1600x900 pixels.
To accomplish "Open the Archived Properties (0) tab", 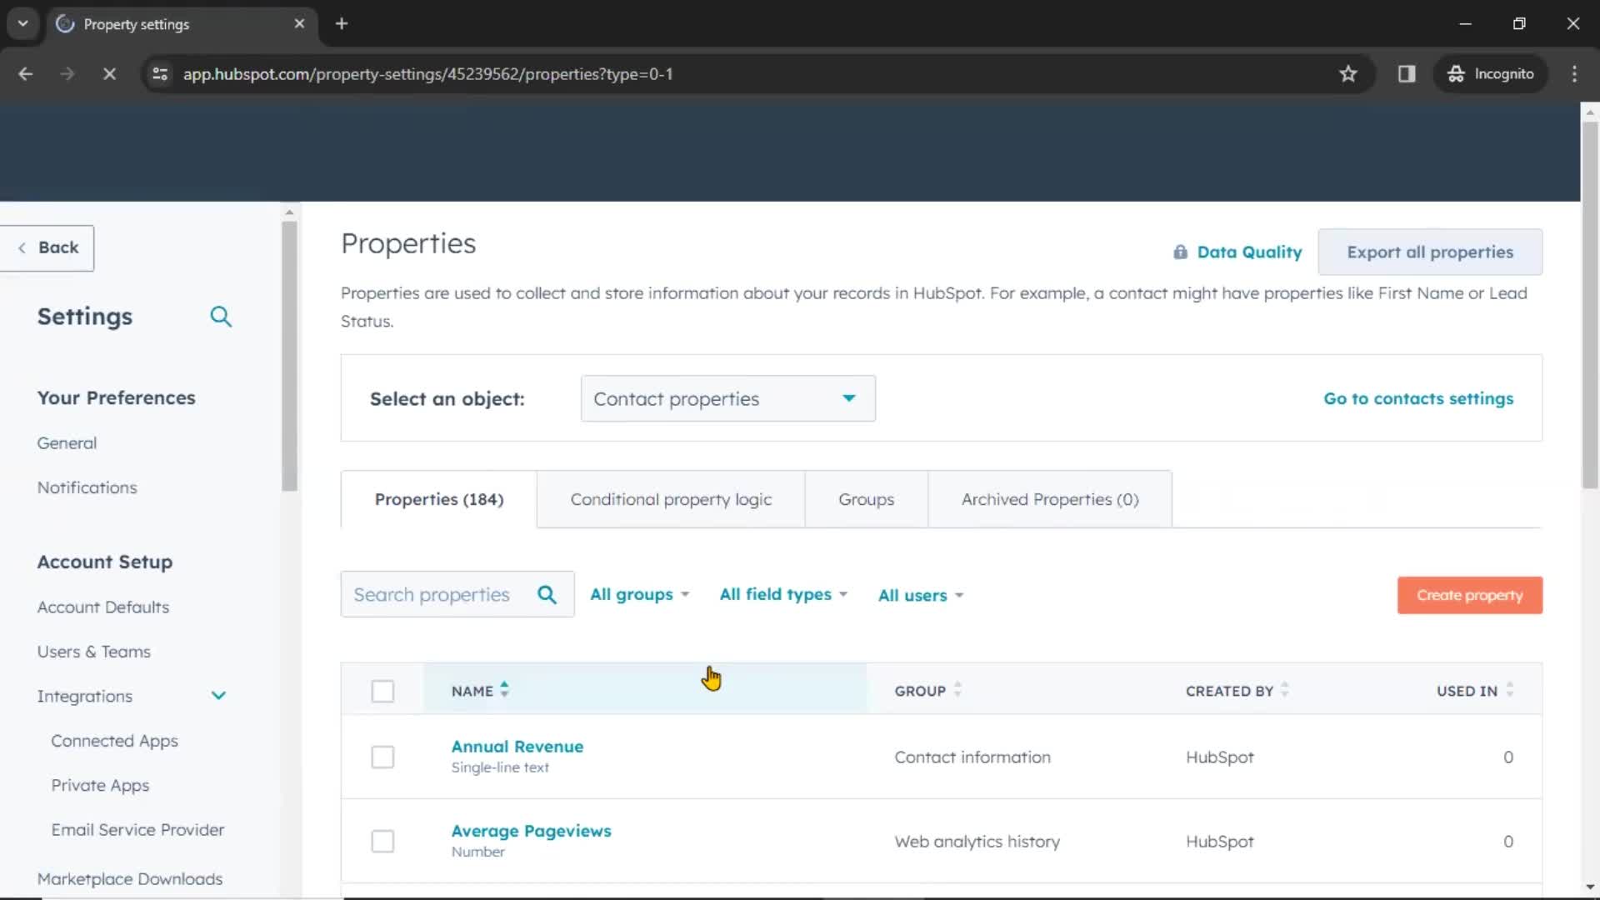I will [1050, 499].
